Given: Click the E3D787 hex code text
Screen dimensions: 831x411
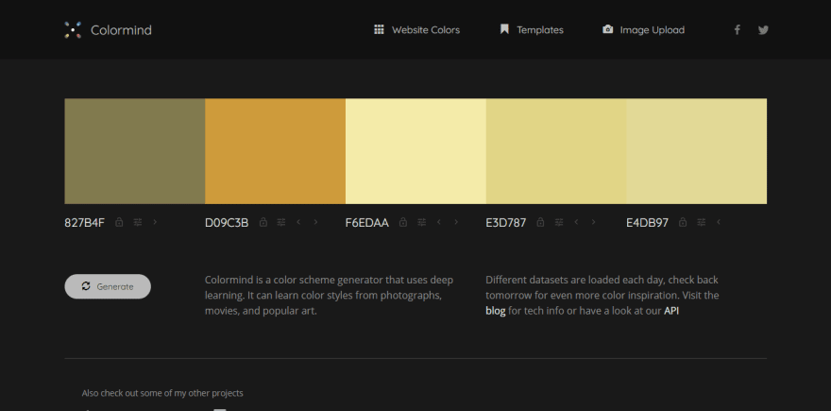Looking at the screenshot, I should click(505, 223).
